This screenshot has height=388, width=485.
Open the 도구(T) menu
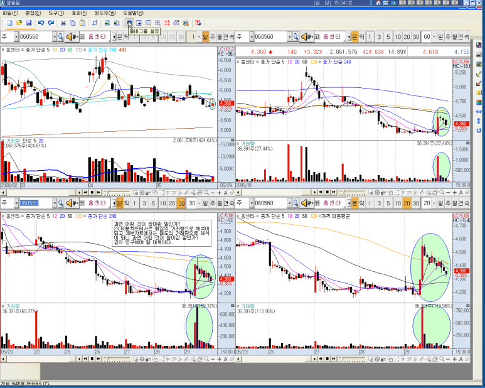56,13
